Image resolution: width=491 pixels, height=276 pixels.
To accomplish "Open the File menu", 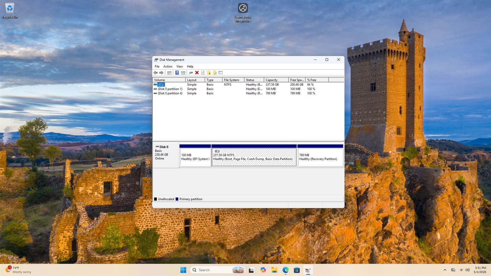I will (x=157, y=66).
